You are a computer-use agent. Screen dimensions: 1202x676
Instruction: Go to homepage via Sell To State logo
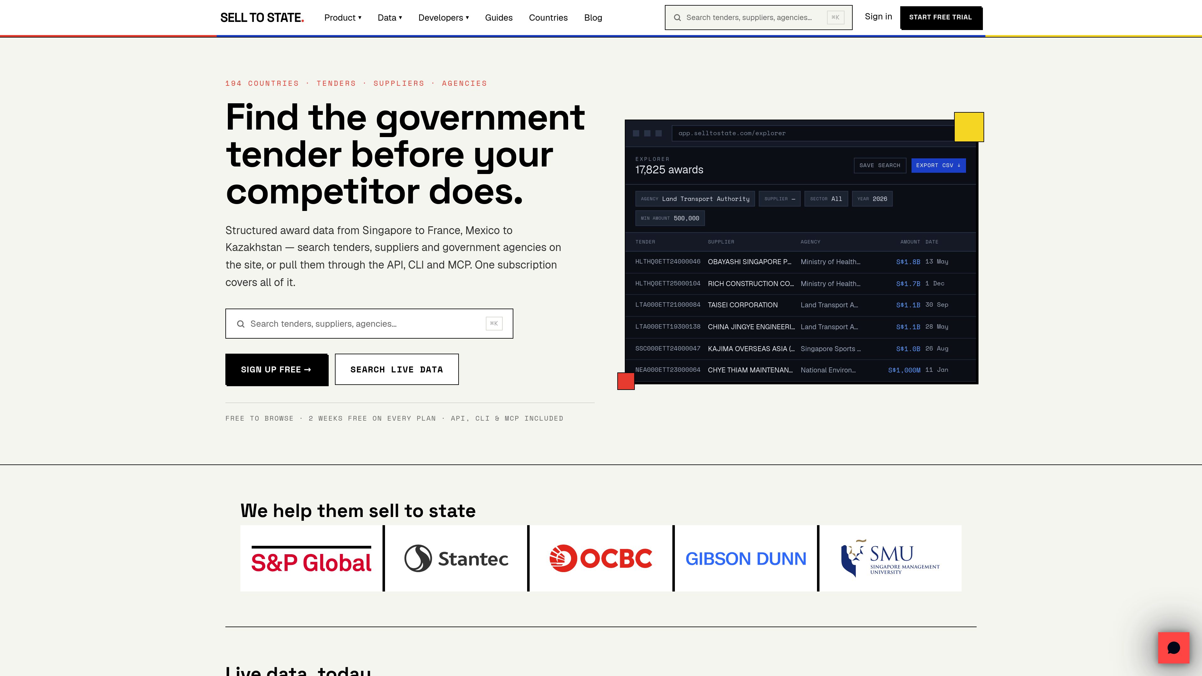(262, 18)
